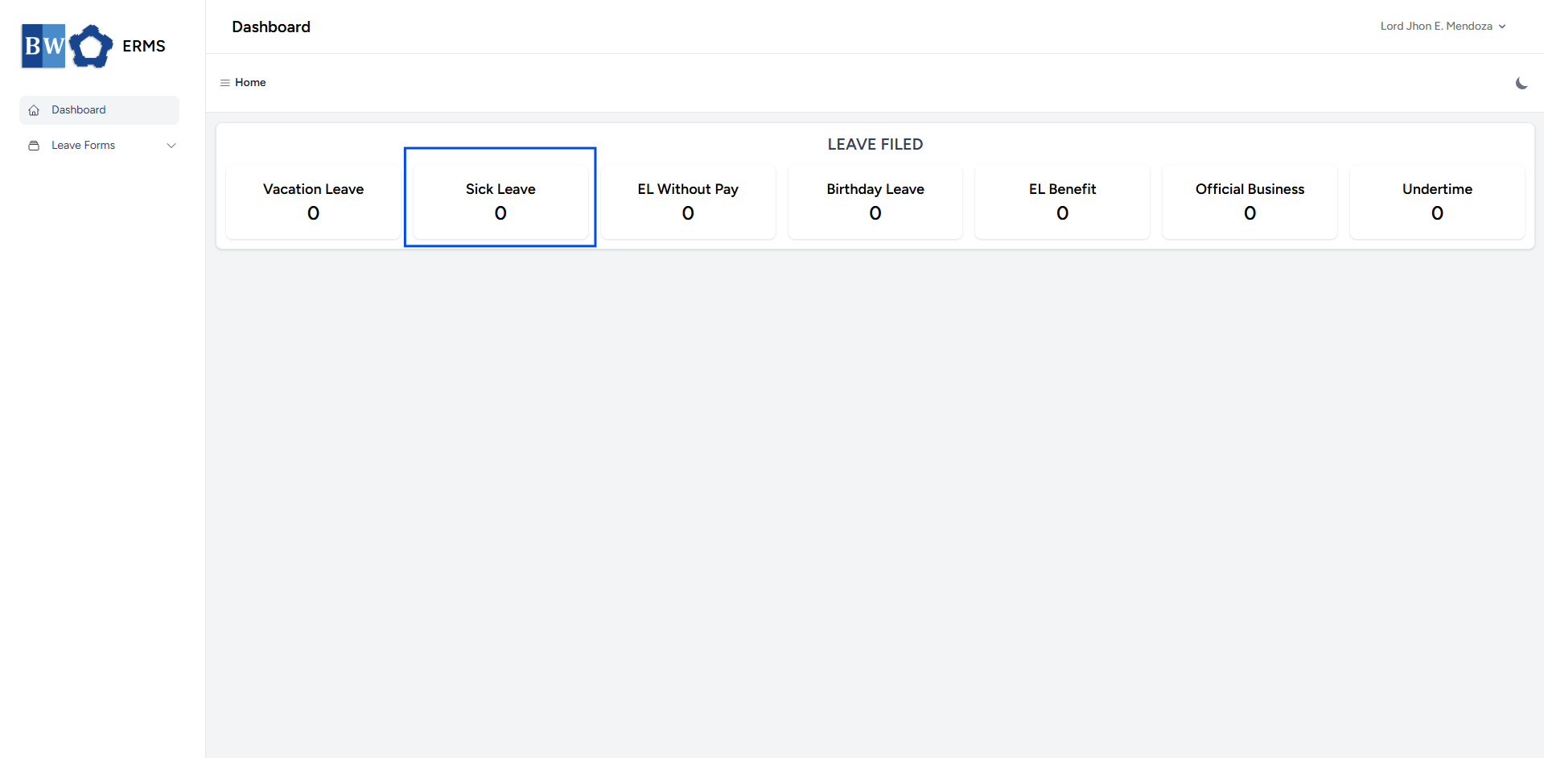The height and width of the screenshot is (758, 1544).
Task: Expand the Leave Forms chevron
Action: [171, 146]
